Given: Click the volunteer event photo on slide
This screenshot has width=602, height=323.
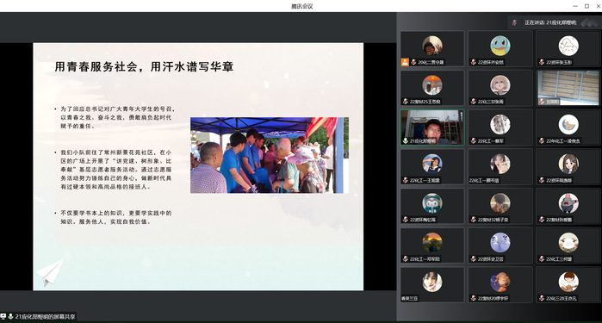Looking at the screenshot, I should point(270,155).
